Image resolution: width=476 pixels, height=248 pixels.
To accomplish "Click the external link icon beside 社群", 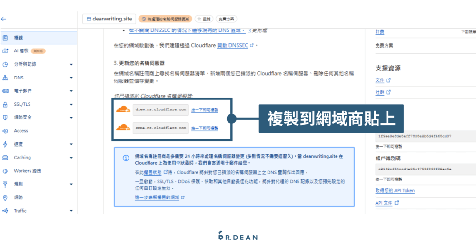I will pyautogui.click(x=388, y=92).
